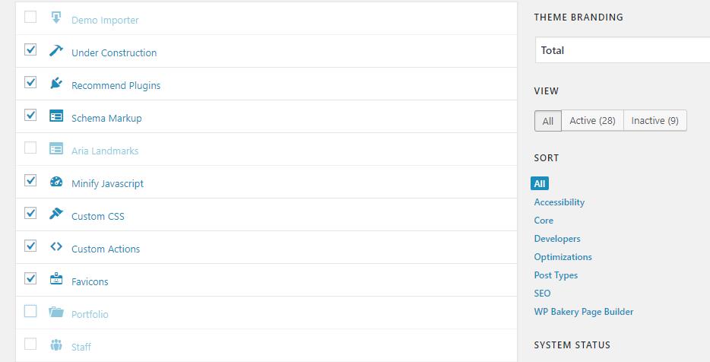Sort features by Optimizations

(x=563, y=257)
